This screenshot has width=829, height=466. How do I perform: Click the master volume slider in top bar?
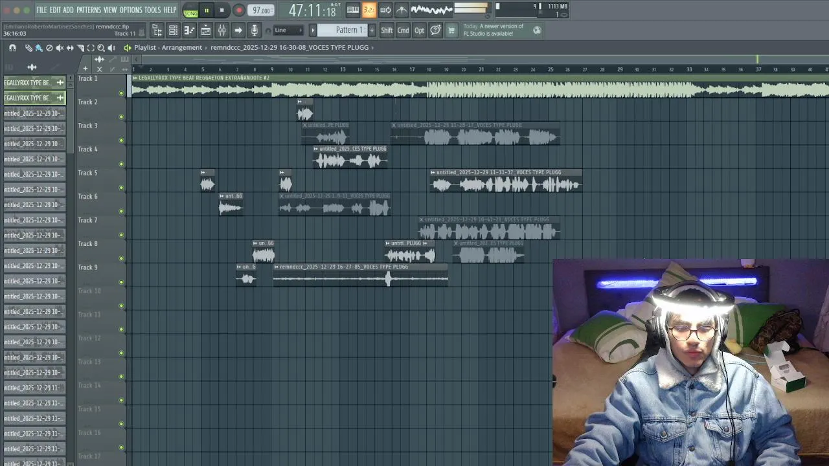click(x=471, y=8)
